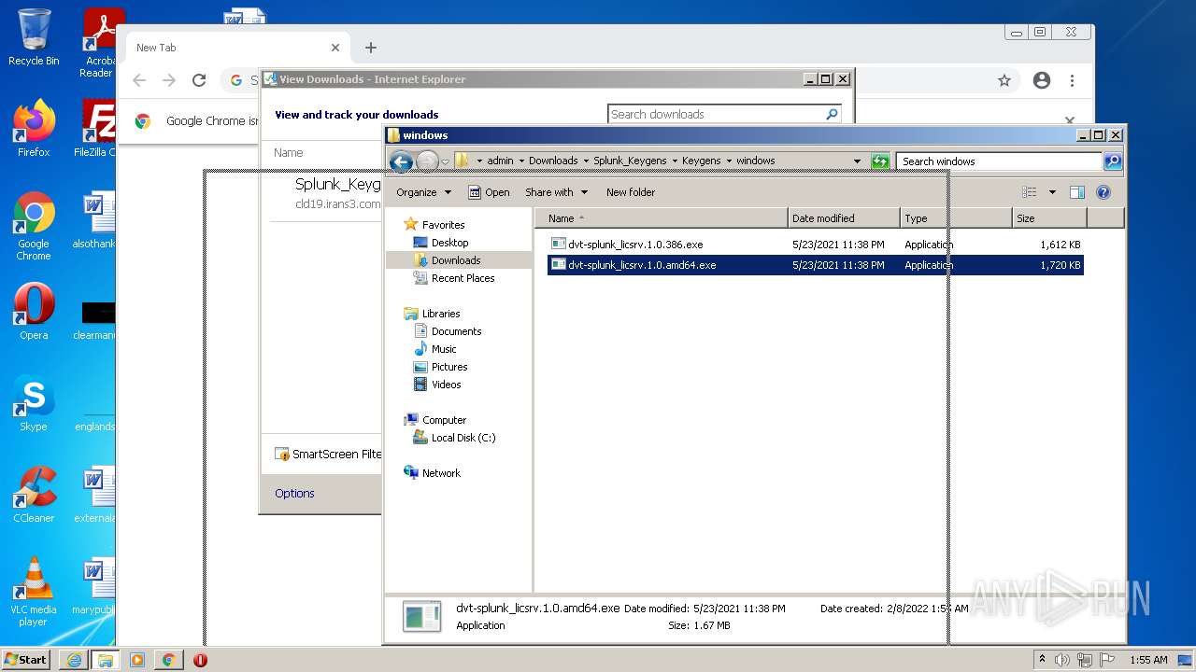Reload the Chrome New Tab page
Viewport: 1196px width, 672px height.
[x=198, y=81]
